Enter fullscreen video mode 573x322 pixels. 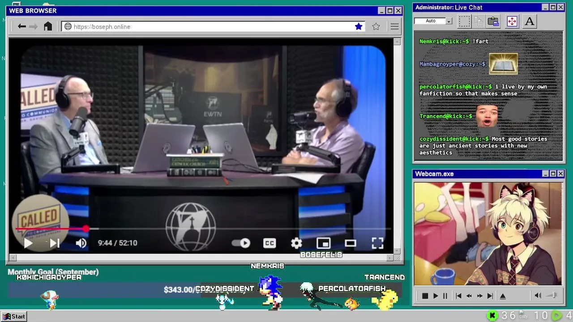[377, 243]
